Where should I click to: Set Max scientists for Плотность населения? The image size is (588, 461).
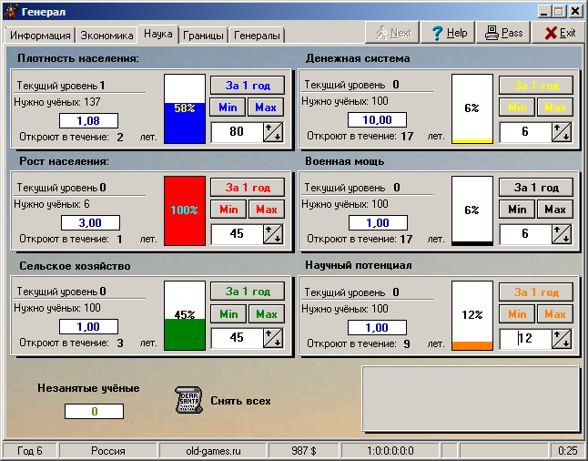266,108
